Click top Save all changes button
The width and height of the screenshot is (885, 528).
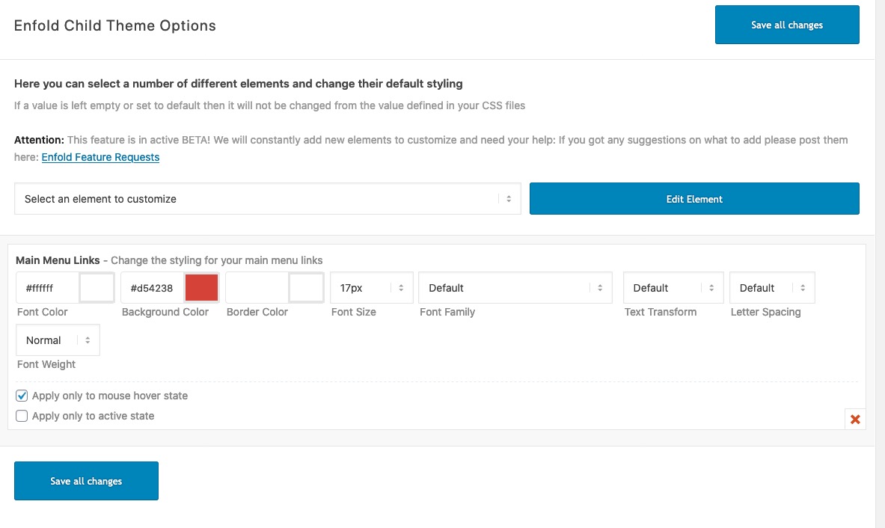coord(787,25)
